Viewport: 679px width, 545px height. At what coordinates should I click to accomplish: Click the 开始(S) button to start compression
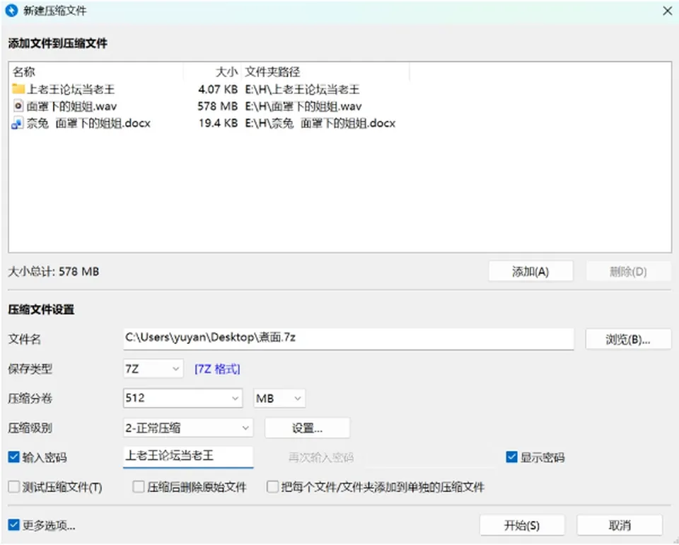click(x=522, y=525)
